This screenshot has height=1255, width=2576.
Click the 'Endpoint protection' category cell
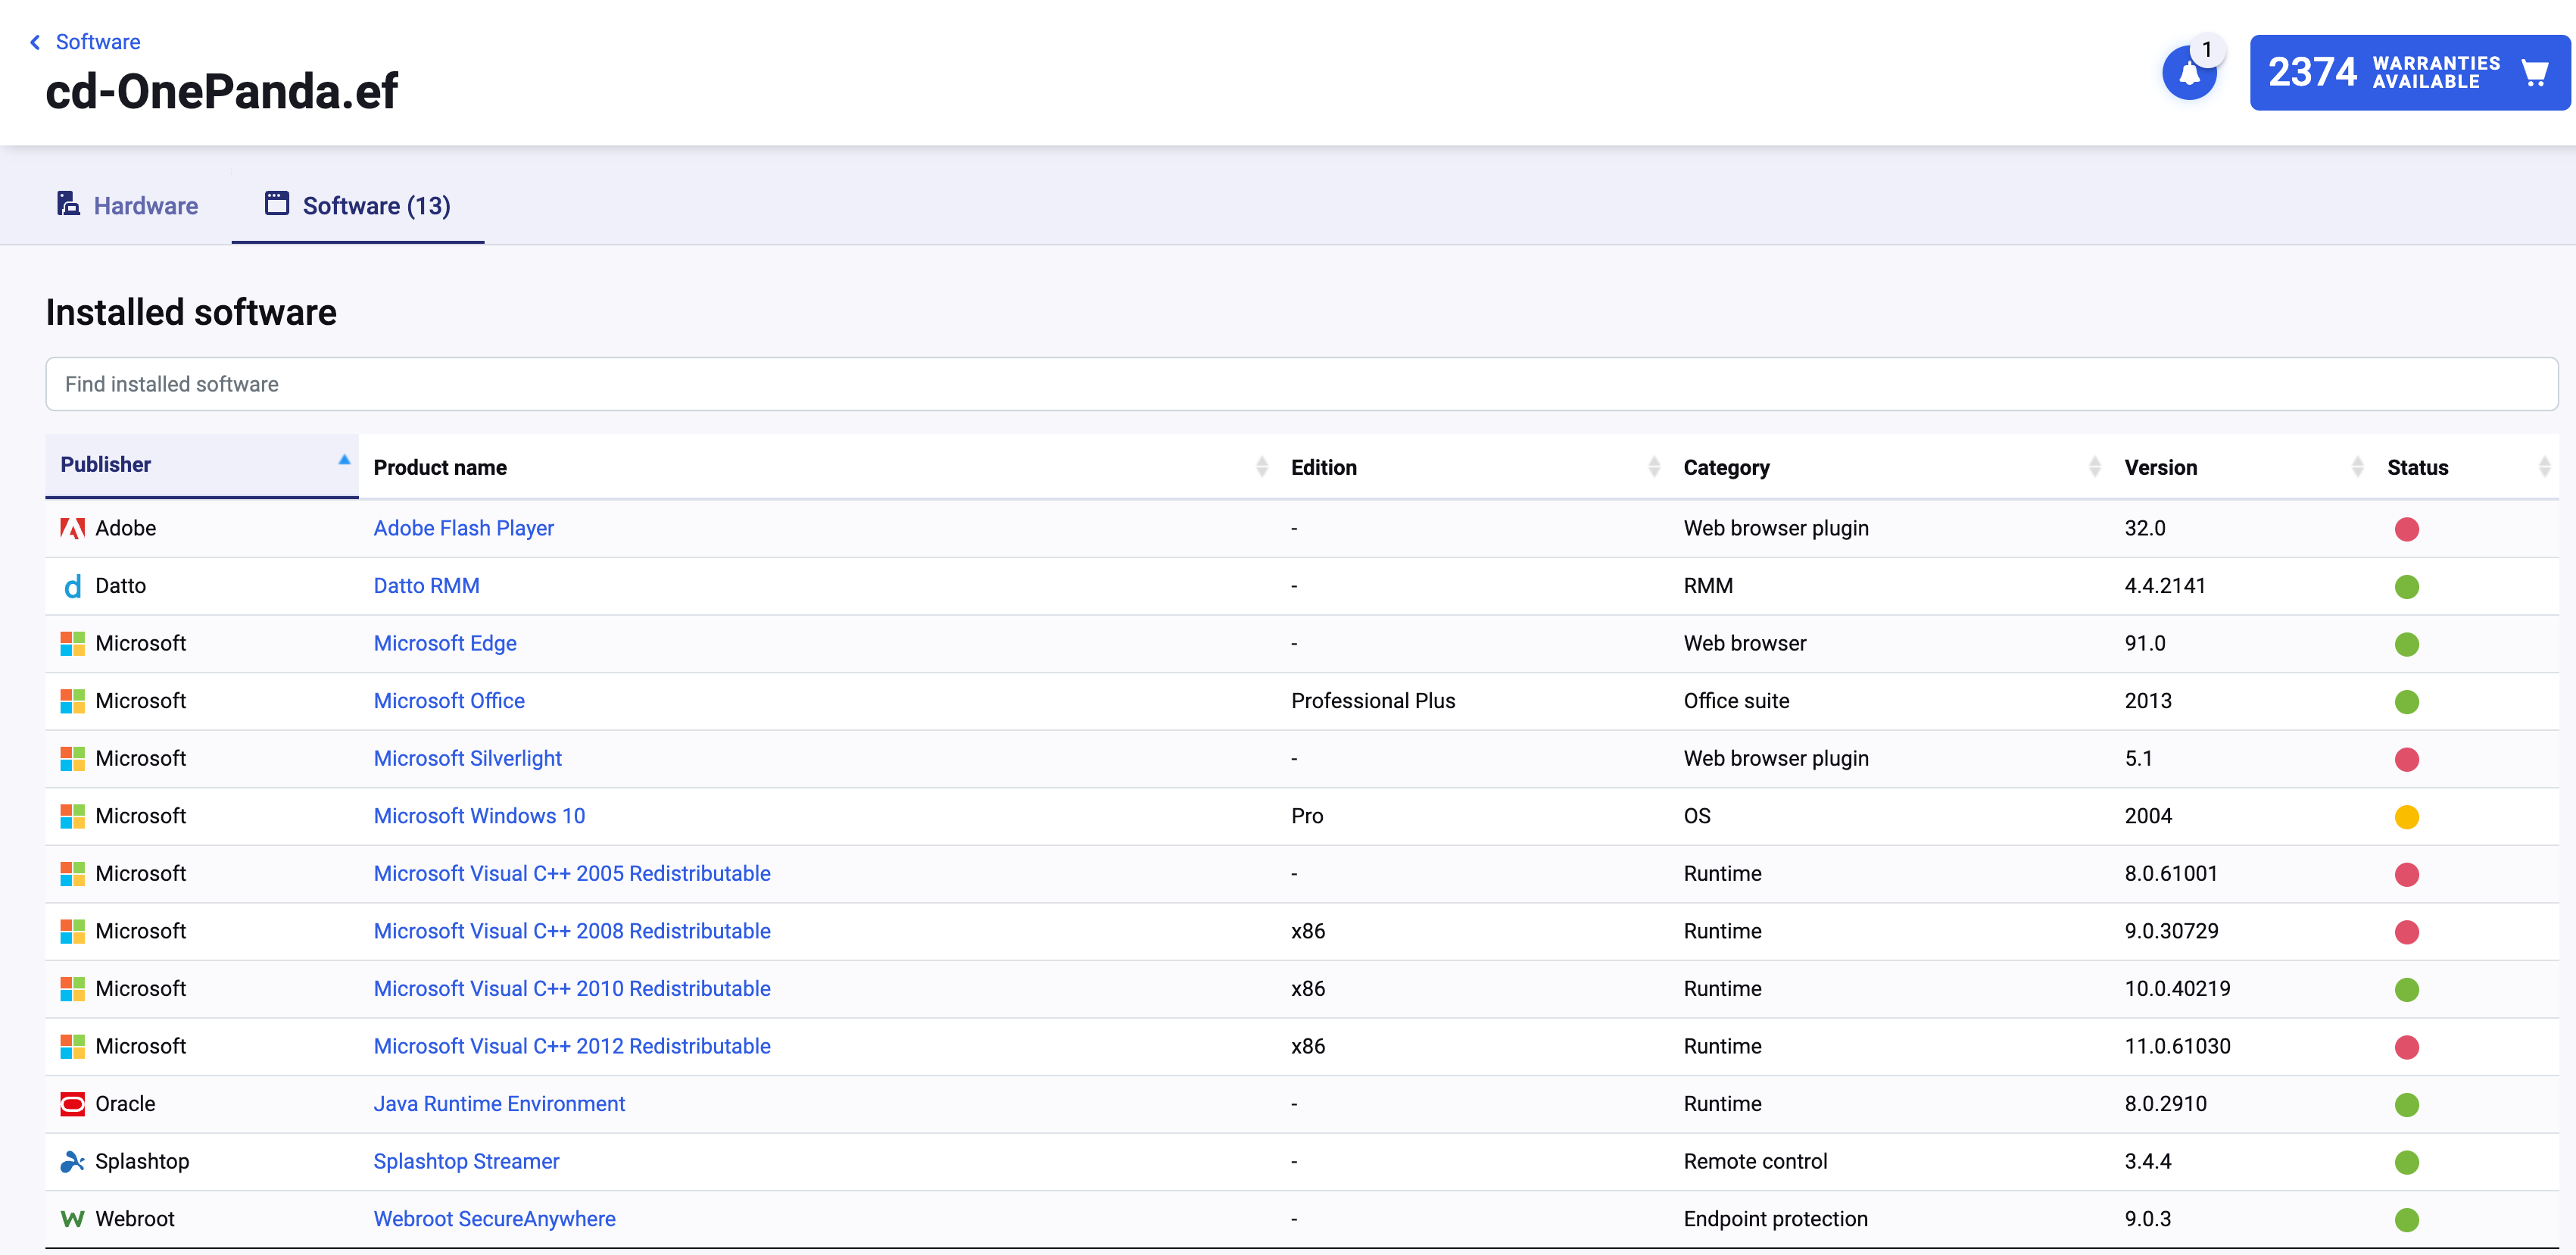point(1775,1219)
